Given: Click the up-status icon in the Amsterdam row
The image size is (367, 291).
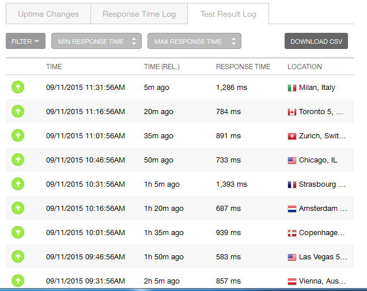Looking at the screenshot, I should coord(18,208).
